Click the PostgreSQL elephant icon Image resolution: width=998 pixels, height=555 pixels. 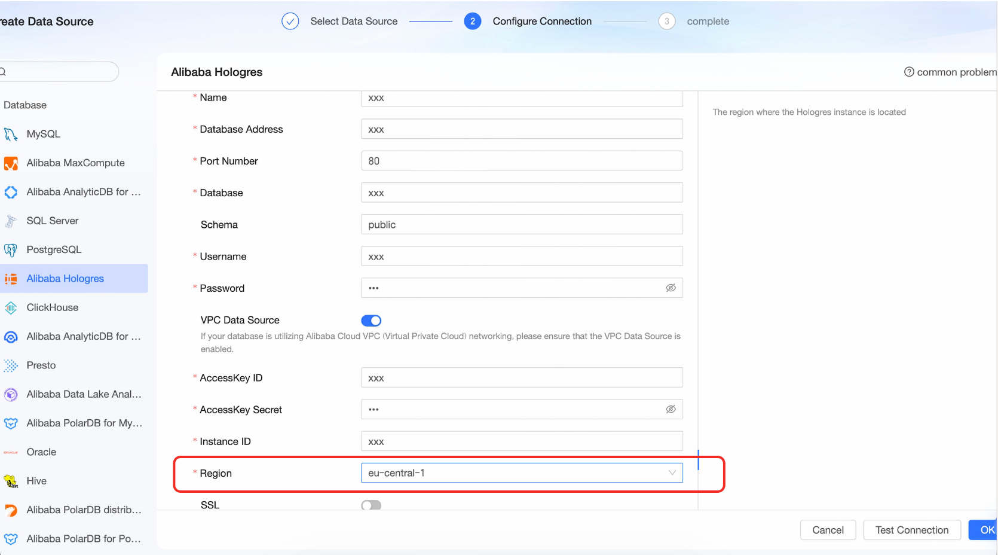tap(11, 249)
